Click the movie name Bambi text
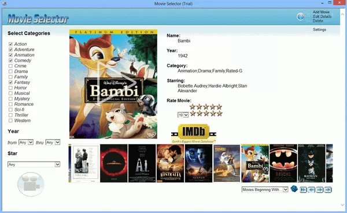 pos(184,40)
